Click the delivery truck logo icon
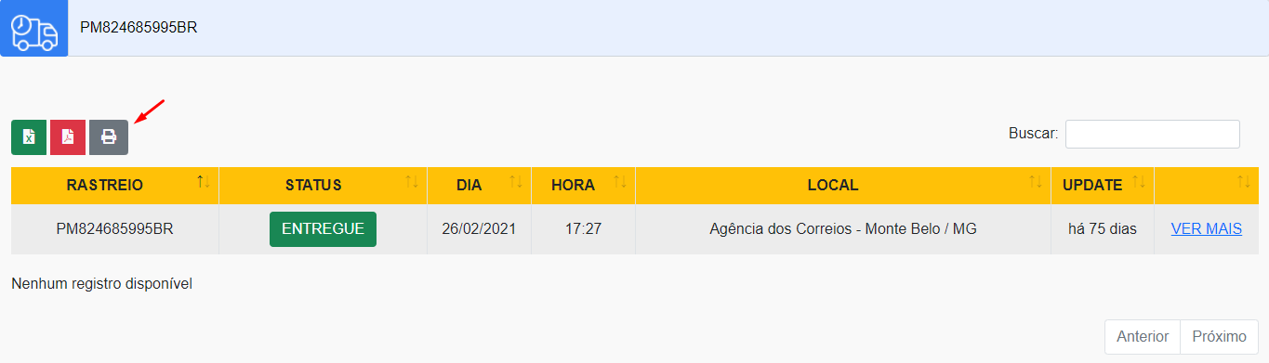Screen dimensions: 1269x363 pos(33,29)
